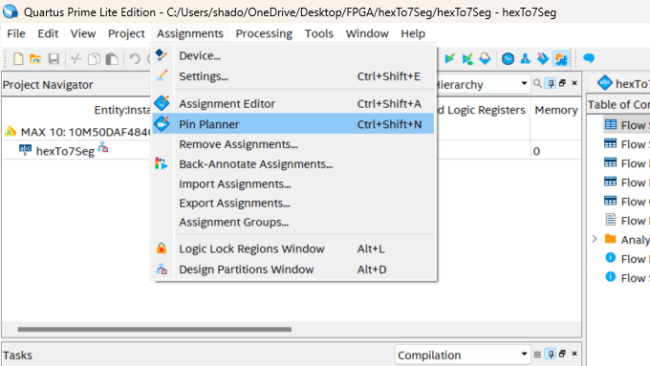Select hexTo7Seg entity in hierarchy tree
The width and height of the screenshot is (650, 366).
click(x=65, y=151)
